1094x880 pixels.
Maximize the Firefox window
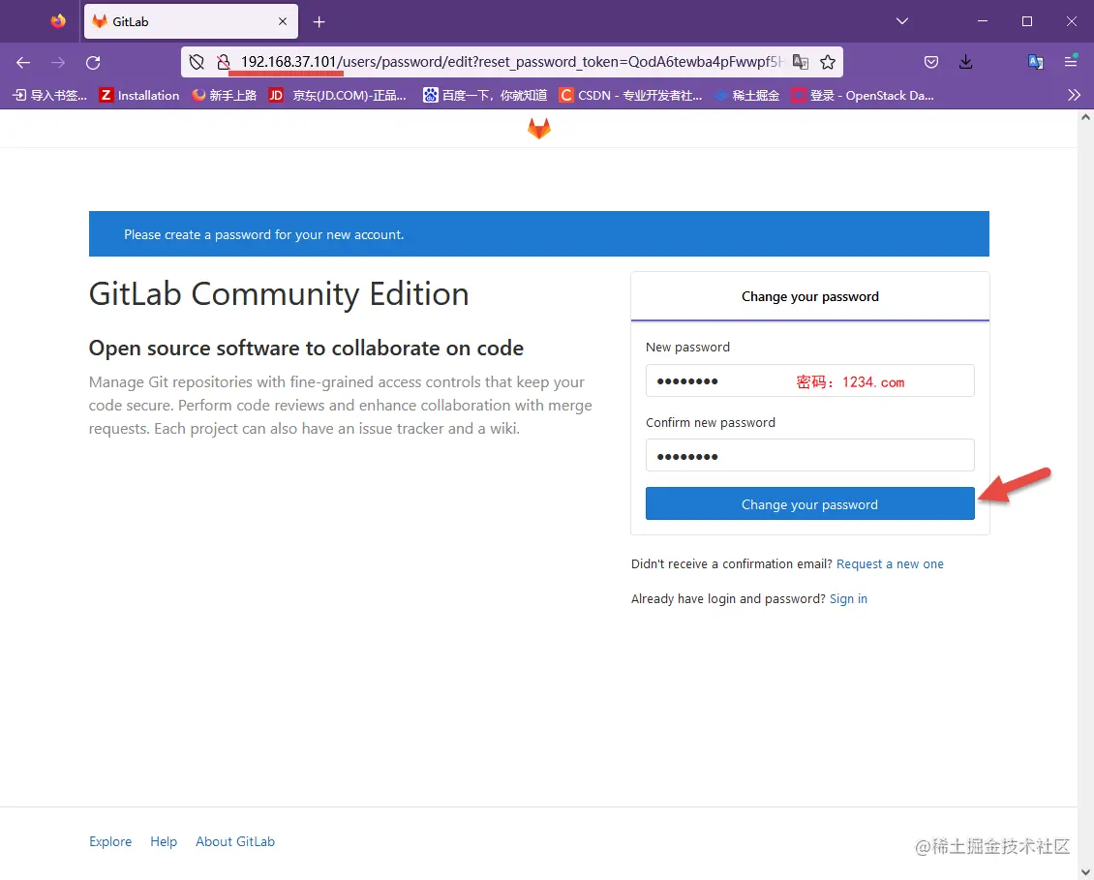[x=1027, y=21]
